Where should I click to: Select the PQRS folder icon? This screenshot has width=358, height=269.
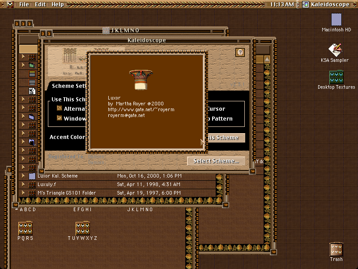click(x=26, y=228)
